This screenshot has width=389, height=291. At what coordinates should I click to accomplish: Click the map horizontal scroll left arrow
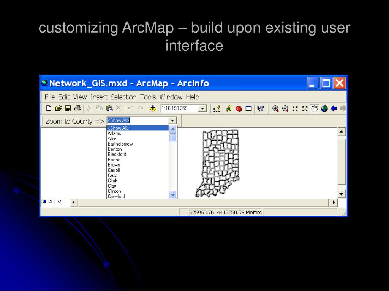73,202
